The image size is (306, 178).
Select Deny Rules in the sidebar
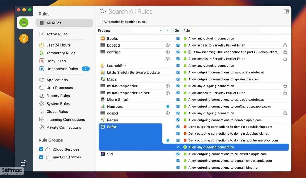[56, 61]
